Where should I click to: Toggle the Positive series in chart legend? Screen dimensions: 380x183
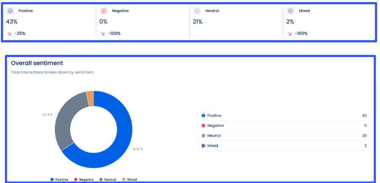pos(60,180)
